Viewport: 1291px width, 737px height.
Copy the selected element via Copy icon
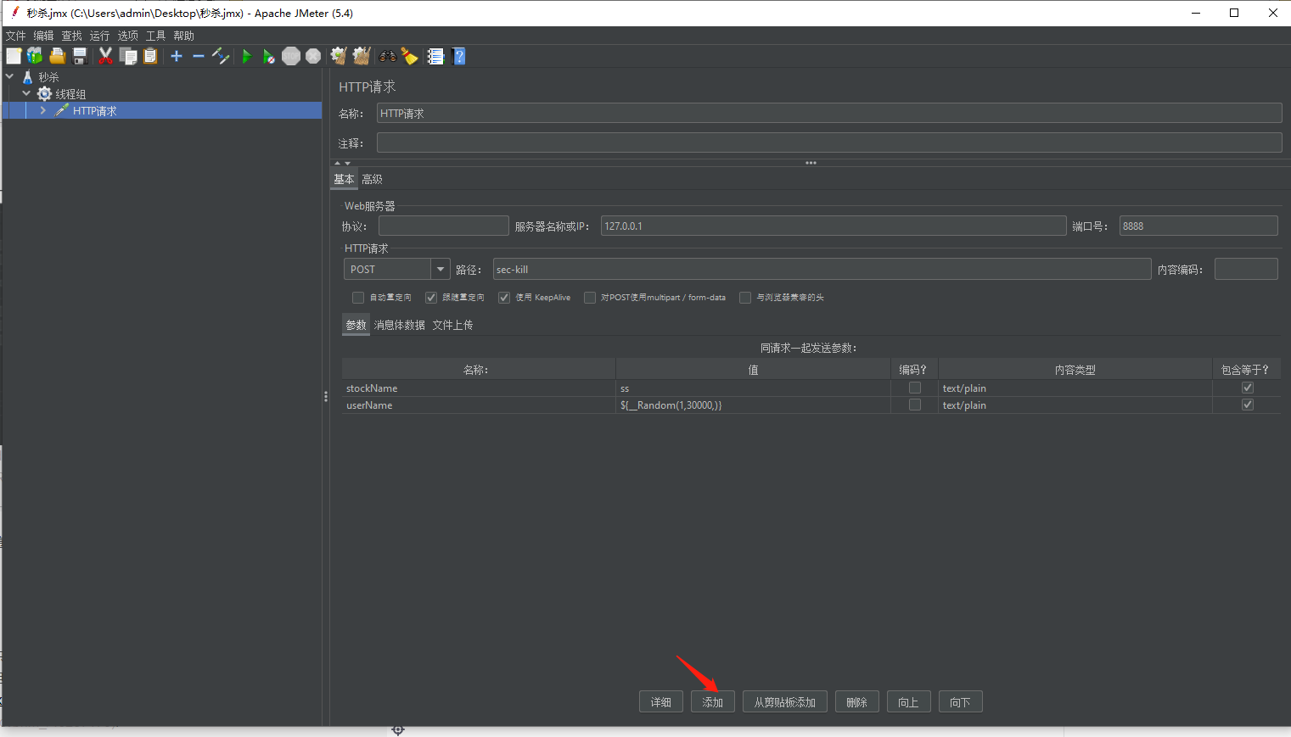point(128,56)
